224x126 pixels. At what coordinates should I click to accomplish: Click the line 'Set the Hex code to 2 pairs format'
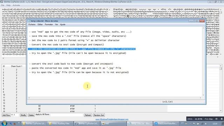(75, 40)
